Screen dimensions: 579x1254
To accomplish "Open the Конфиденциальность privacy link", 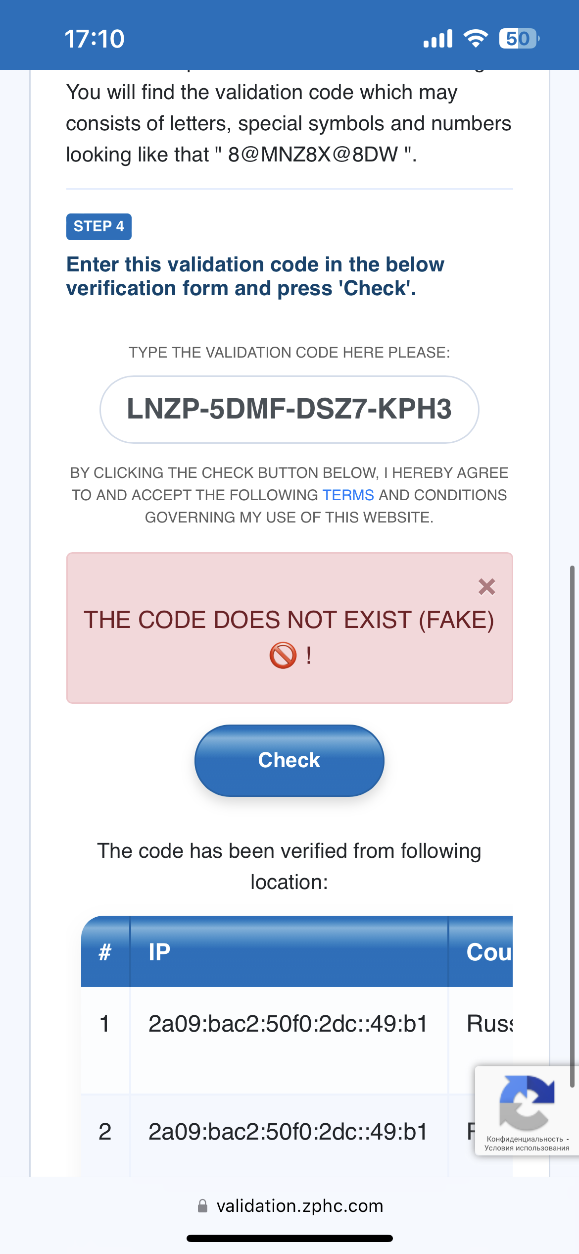I will [525, 1139].
